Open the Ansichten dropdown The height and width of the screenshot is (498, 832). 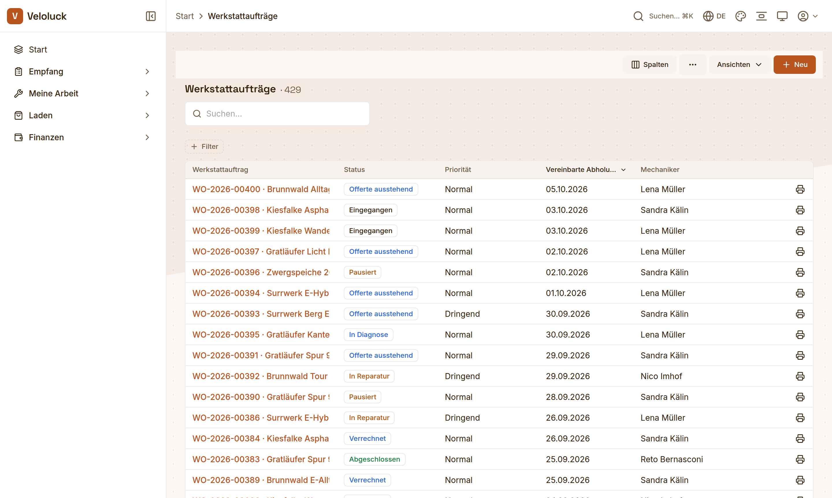[x=739, y=64]
